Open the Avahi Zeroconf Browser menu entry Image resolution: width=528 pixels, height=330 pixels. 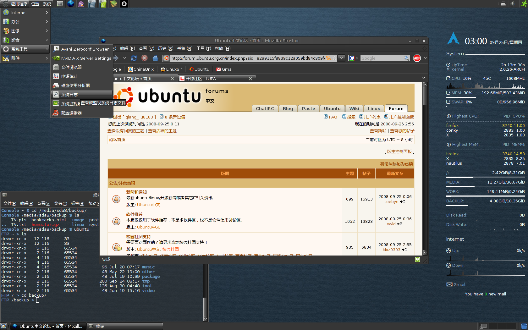point(82,49)
